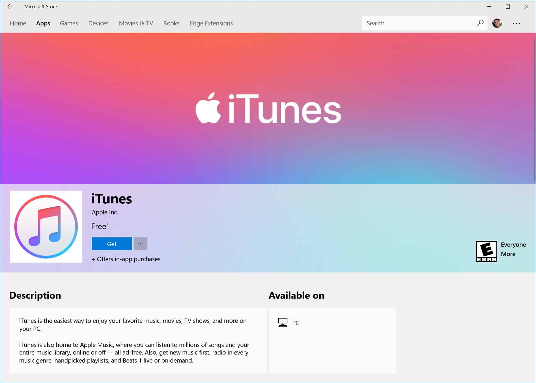Screen dimensions: 536x383
Task: Click the Available on heading
Action: [x=296, y=295]
